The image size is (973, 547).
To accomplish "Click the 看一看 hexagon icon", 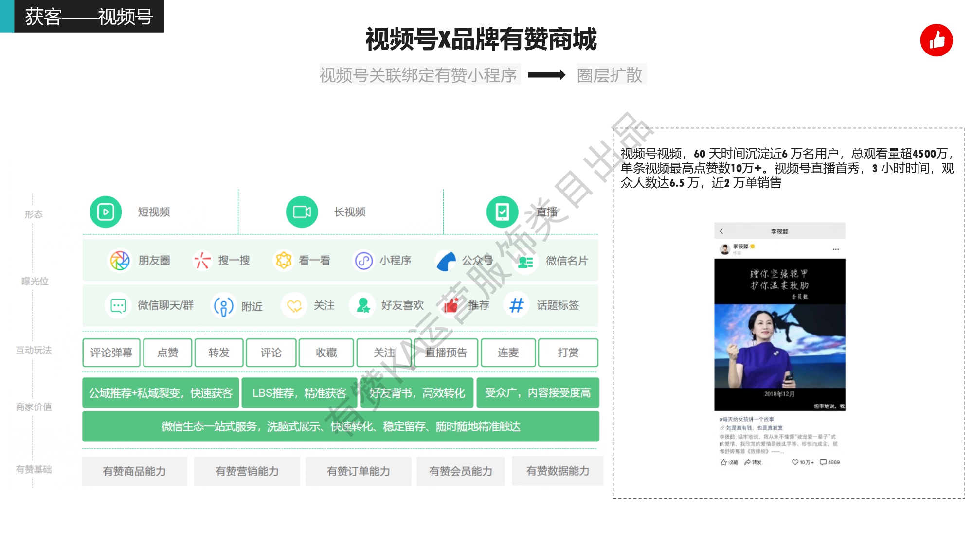I will pyautogui.click(x=284, y=261).
